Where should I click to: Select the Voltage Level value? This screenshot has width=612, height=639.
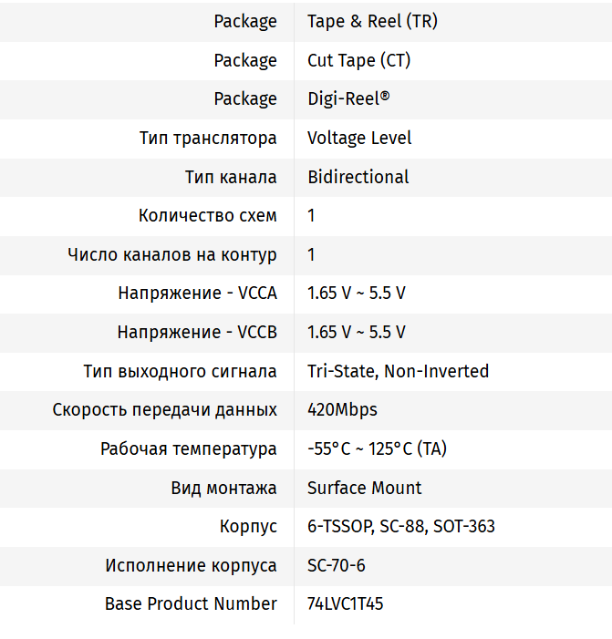359,138
